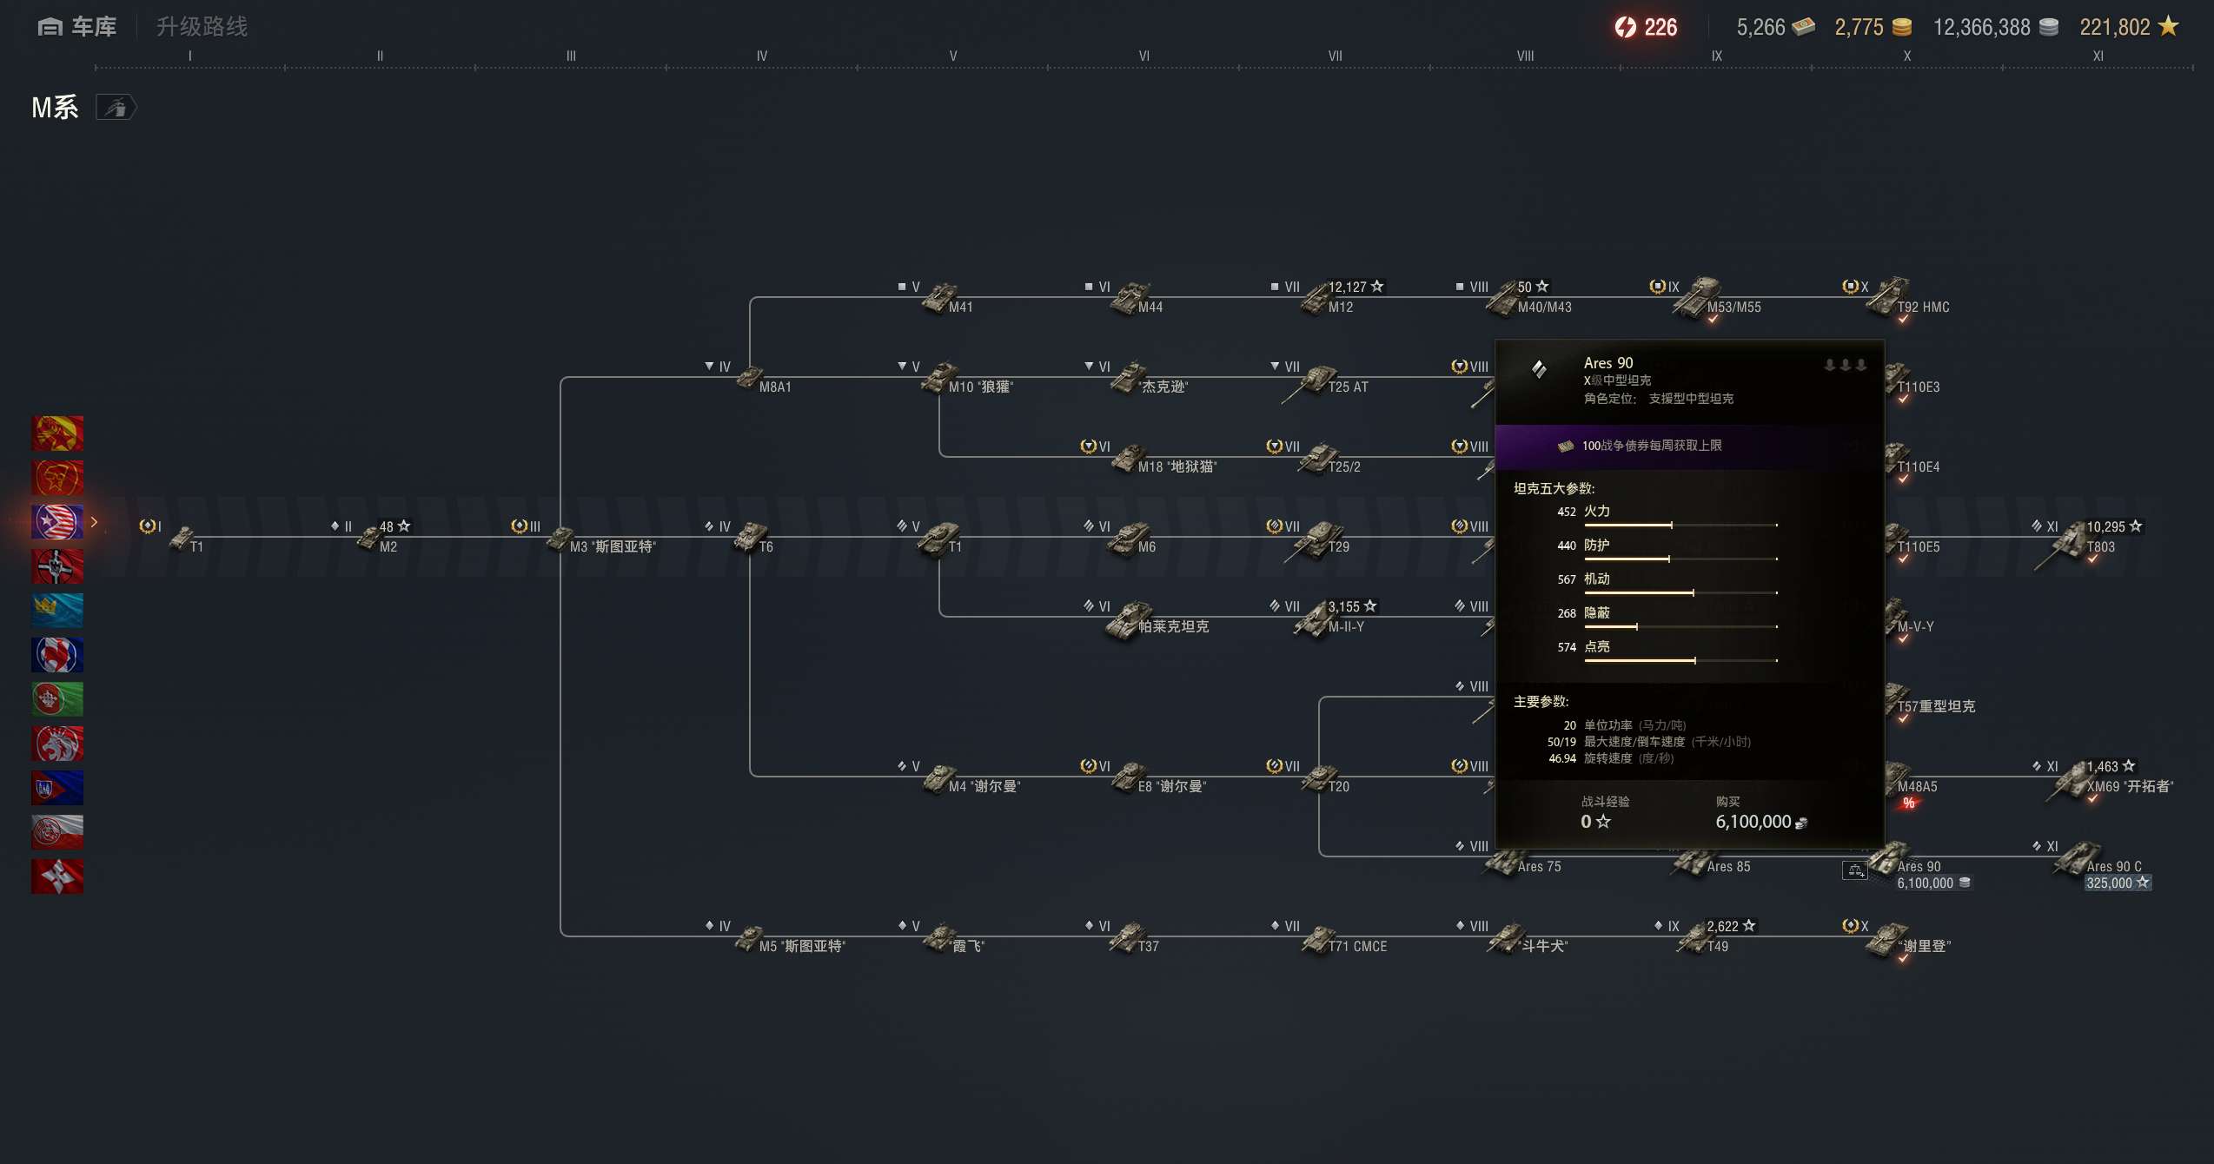Image resolution: width=2214 pixels, height=1164 pixels.
Task: Click the Ares 90 C research cost 325,000
Action: [x=2117, y=883]
